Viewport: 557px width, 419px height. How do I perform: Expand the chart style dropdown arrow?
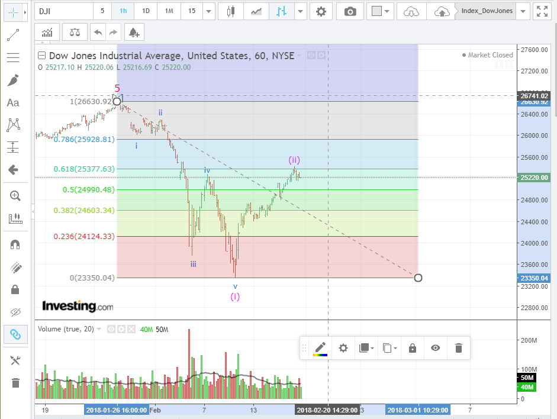coord(300,11)
